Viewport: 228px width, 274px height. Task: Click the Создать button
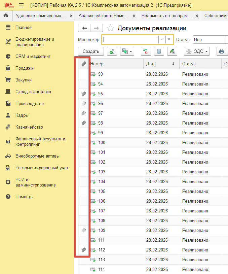91,52
